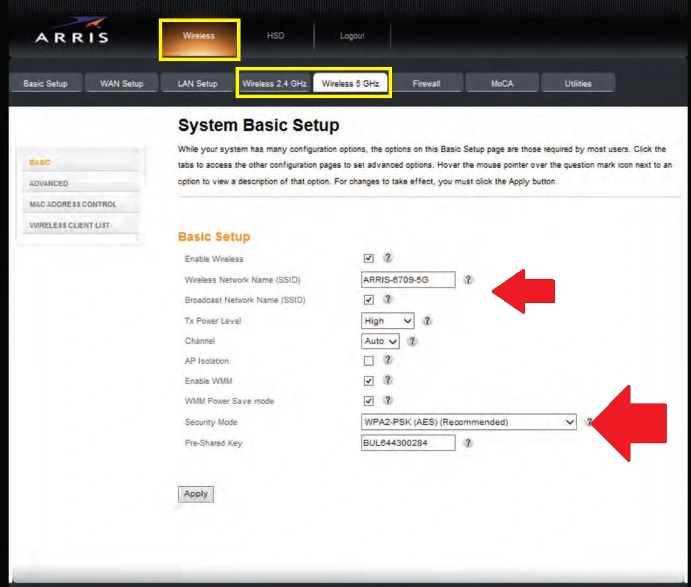Click help icon next to Enable Wireless

388,258
